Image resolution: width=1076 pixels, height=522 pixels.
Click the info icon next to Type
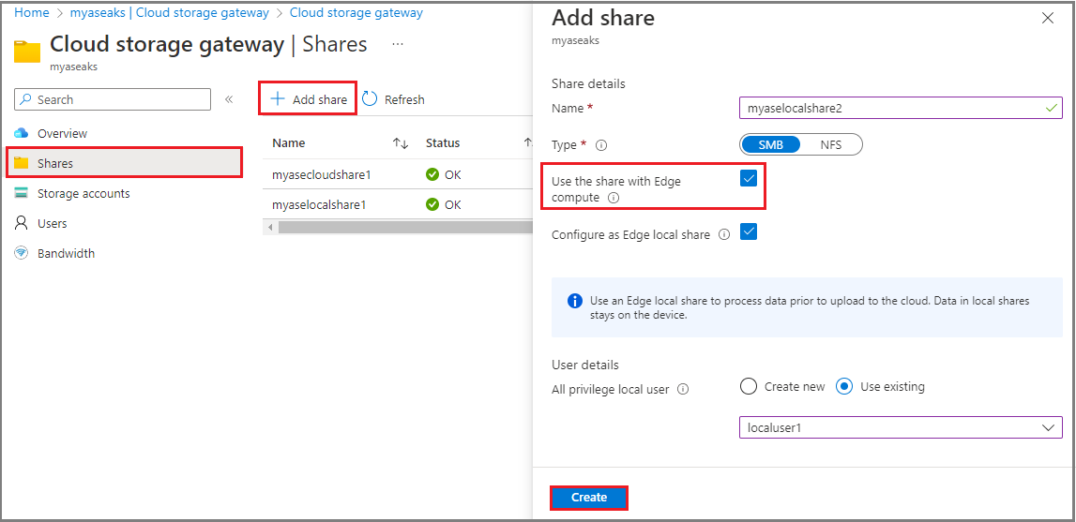[602, 145]
